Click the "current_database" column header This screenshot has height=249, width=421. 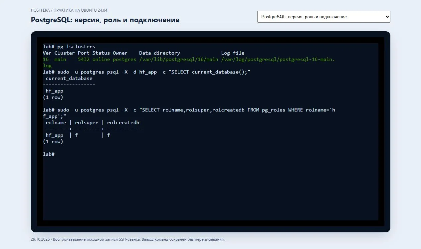tap(69, 78)
